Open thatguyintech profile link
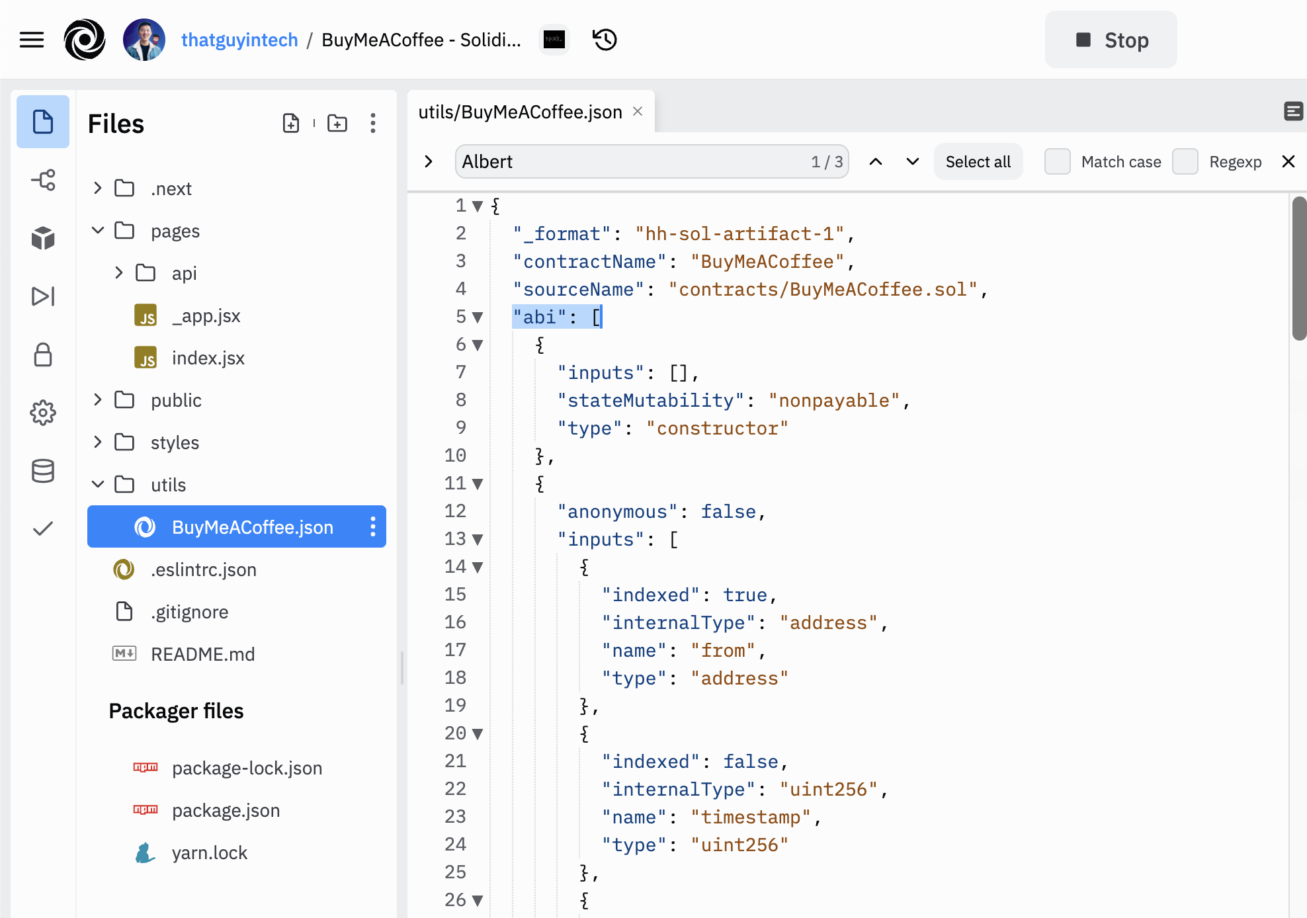Screen dimensions: 1307x918 (x=239, y=40)
